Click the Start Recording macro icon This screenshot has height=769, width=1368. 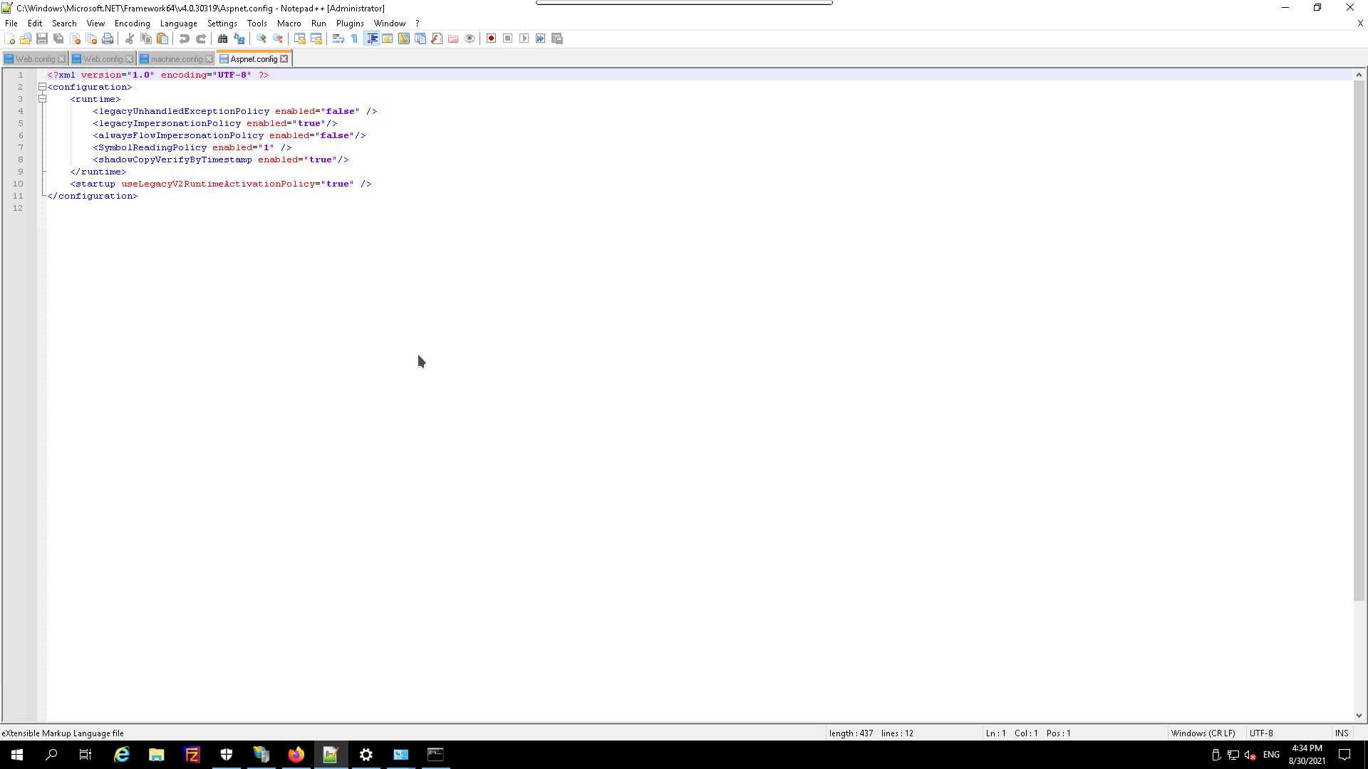(x=491, y=38)
